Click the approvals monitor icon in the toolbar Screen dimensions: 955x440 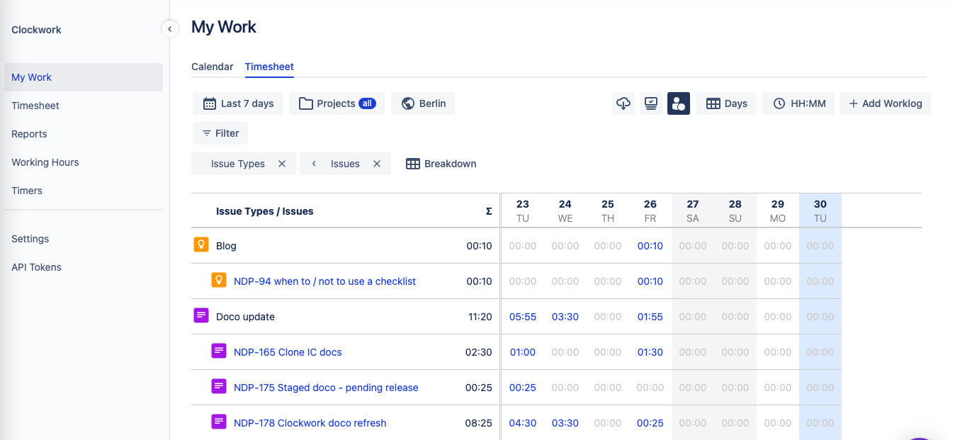(650, 103)
